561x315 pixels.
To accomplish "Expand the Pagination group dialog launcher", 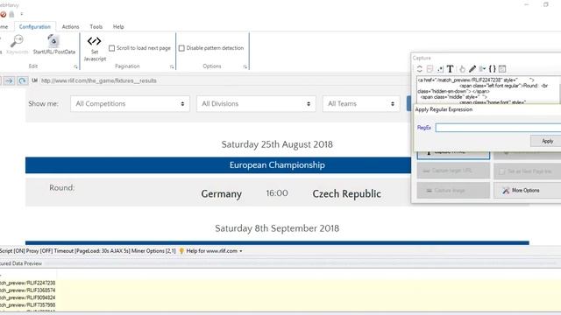I will [172, 66].
